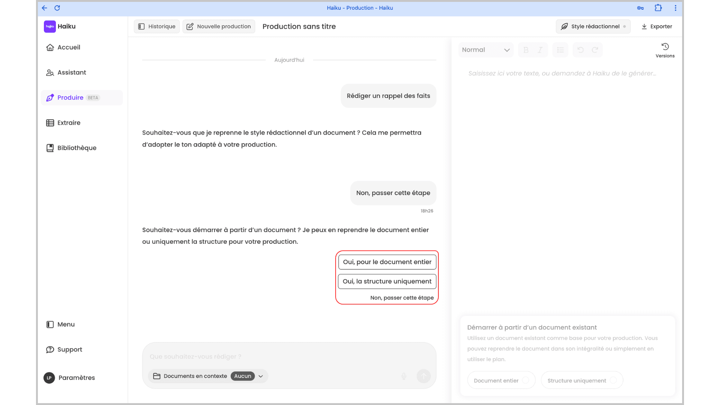Toggle italic formatting in editor
The width and height of the screenshot is (720, 405).
[540, 50]
